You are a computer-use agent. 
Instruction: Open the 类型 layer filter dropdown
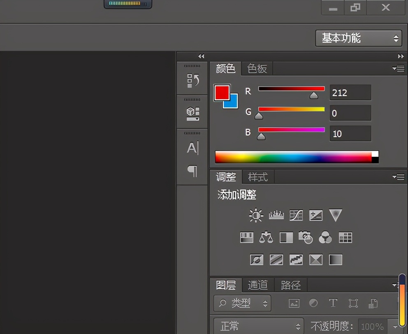click(242, 303)
